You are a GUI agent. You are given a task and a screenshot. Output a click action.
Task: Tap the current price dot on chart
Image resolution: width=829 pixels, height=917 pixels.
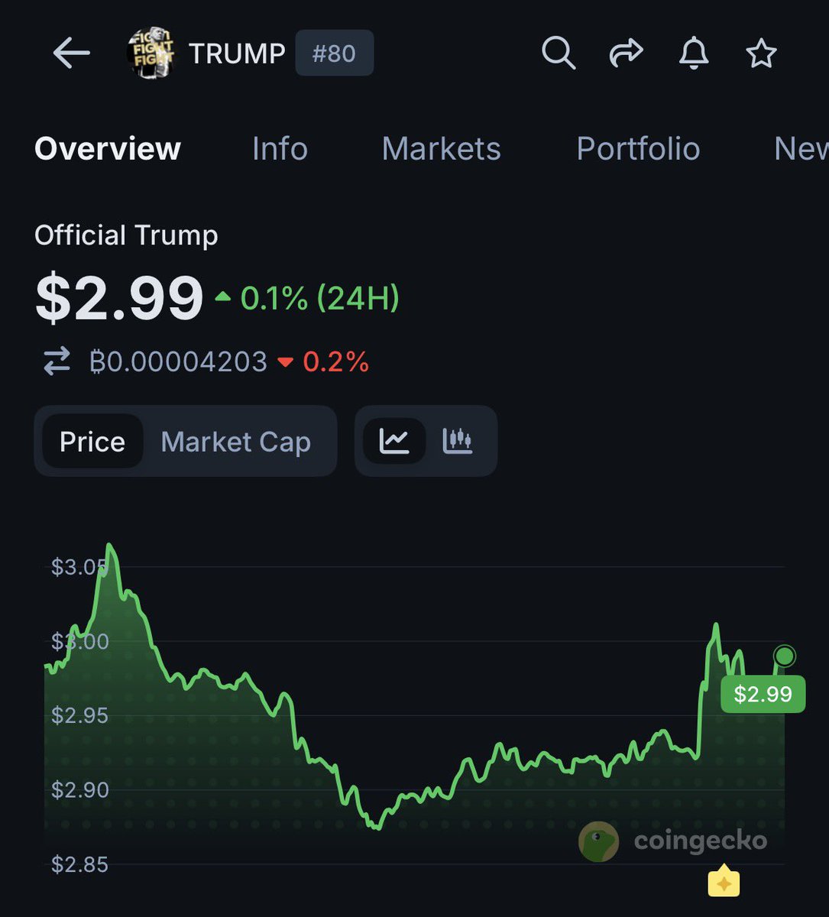785,656
